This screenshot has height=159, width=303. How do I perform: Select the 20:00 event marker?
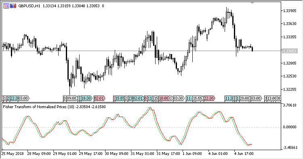point(245,98)
